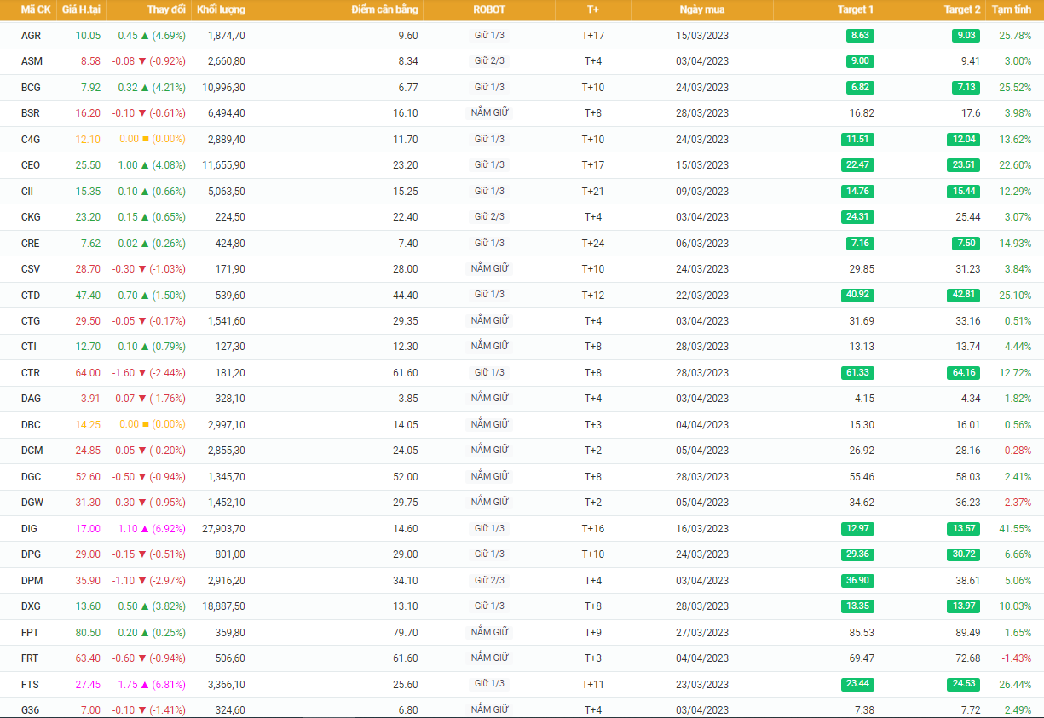
Task: Open the BSR stock code
Action: click(x=31, y=113)
